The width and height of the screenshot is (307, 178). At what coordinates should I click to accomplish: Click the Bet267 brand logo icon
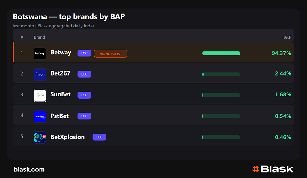[x=40, y=74]
